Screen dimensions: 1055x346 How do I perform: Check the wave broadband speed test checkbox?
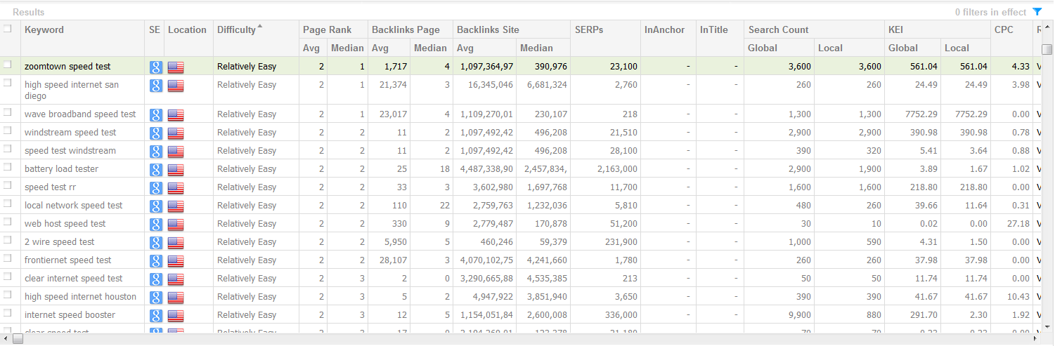click(x=8, y=112)
